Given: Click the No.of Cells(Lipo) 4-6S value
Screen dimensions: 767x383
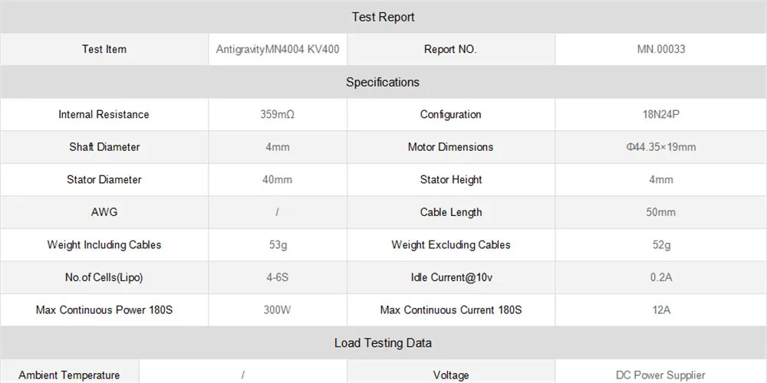Looking at the screenshot, I should point(278,277).
